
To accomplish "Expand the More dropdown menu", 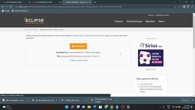I will pos(161,21).
